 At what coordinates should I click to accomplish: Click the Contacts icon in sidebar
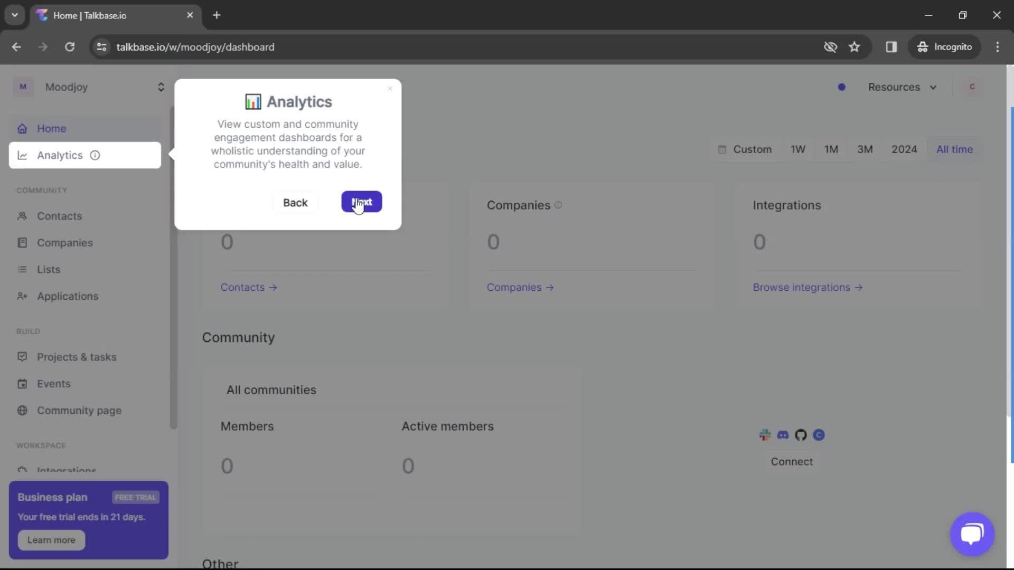(x=23, y=216)
